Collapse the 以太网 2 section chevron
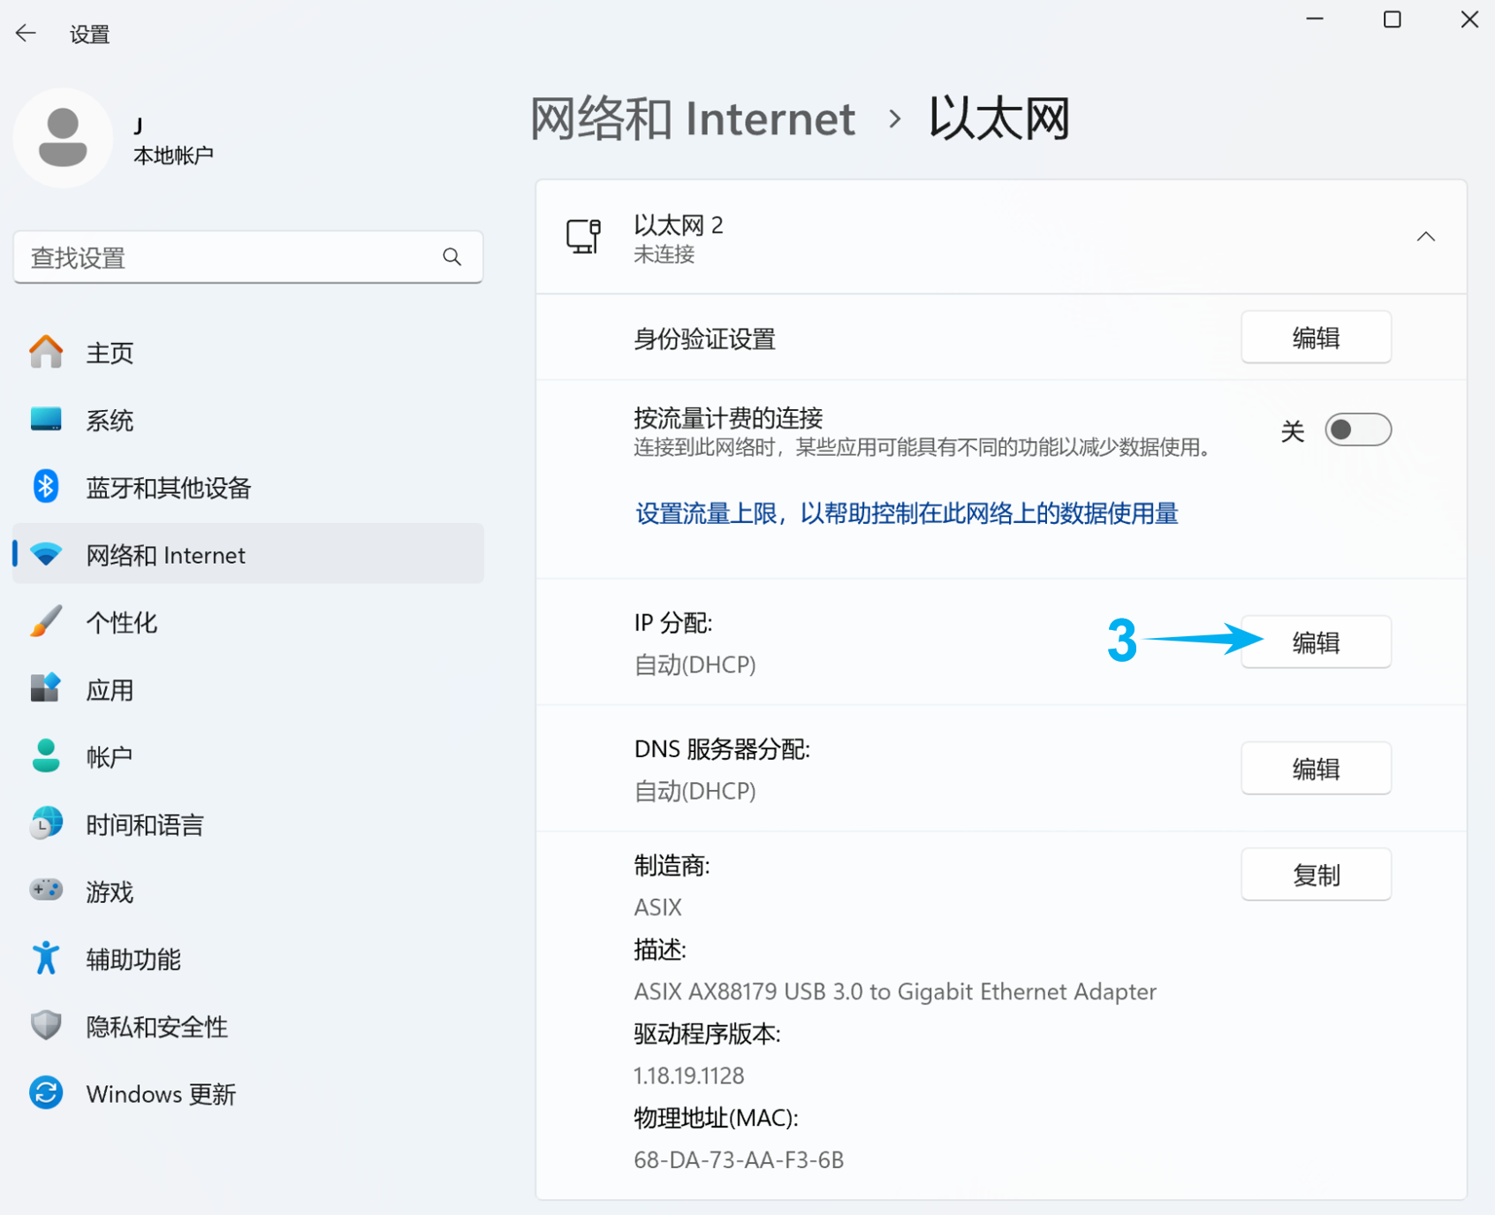 click(x=1425, y=237)
